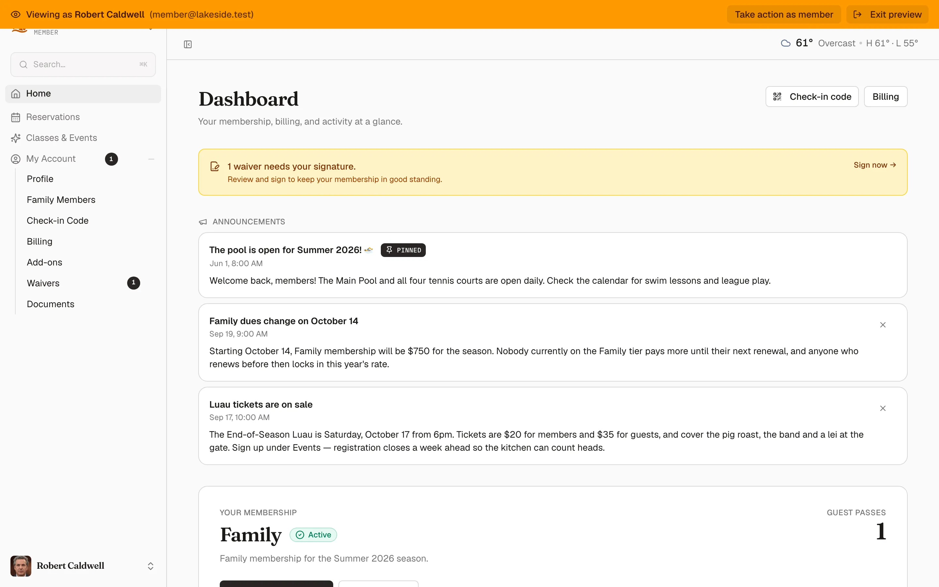The height and width of the screenshot is (587, 939).
Task: Click the announcements megaphone icon
Action: click(203, 222)
